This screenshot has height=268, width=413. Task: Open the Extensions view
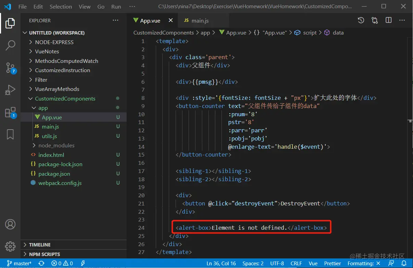(10, 112)
